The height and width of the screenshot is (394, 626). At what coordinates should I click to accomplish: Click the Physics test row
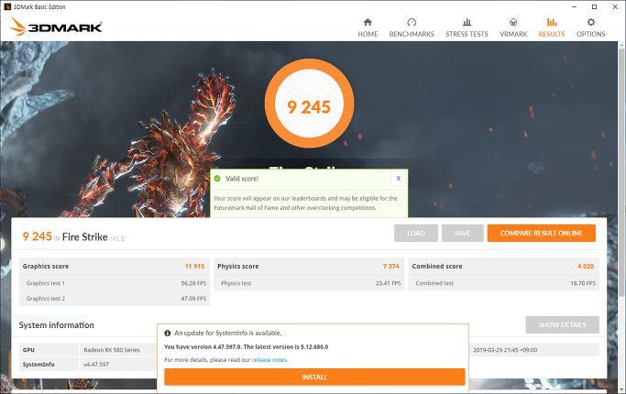coord(309,283)
